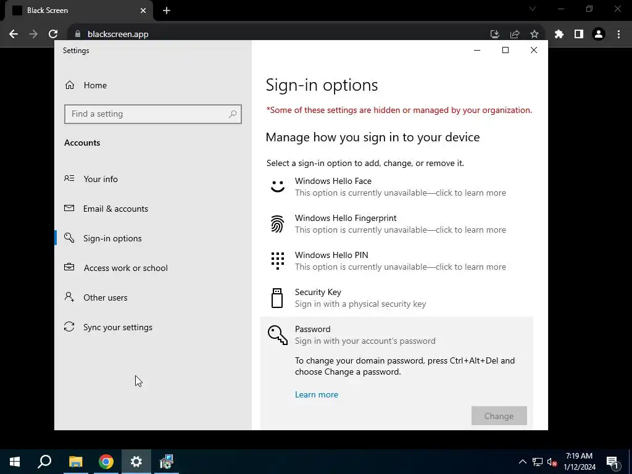
Task: Bookmark this page with the star icon
Action: 534,35
